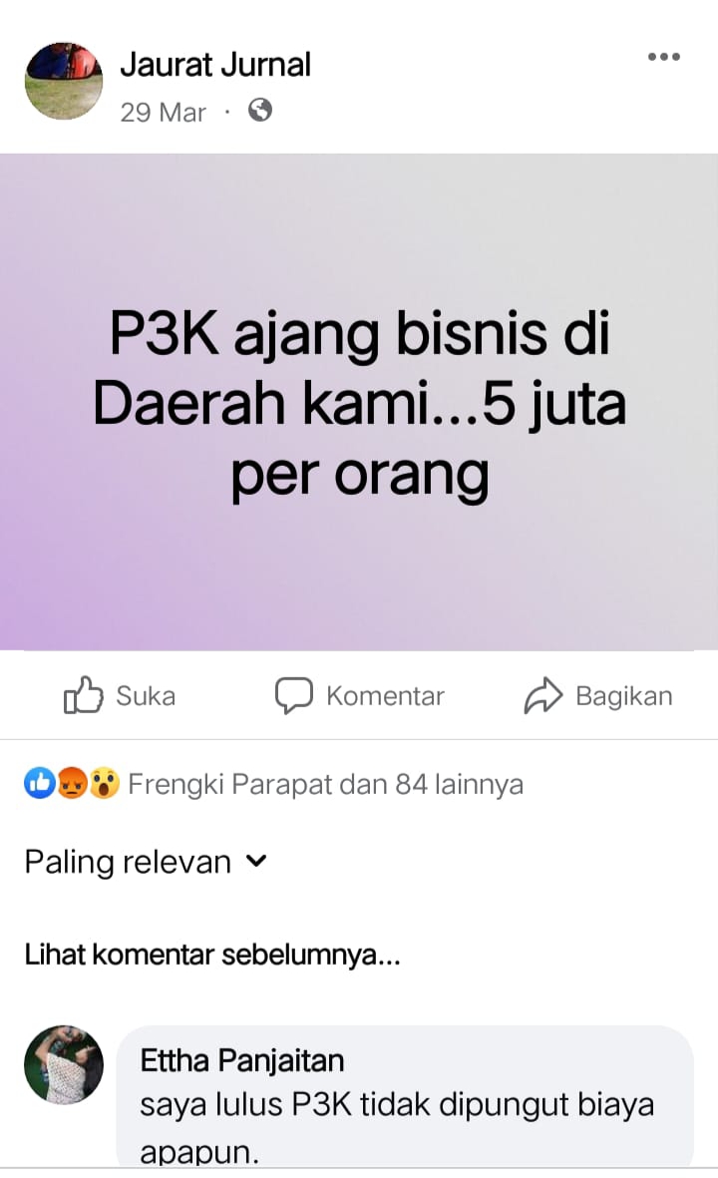The image size is (718, 1178).
Task: Click the blue like reaction emoji
Action: pyautogui.click(x=39, y=784)
